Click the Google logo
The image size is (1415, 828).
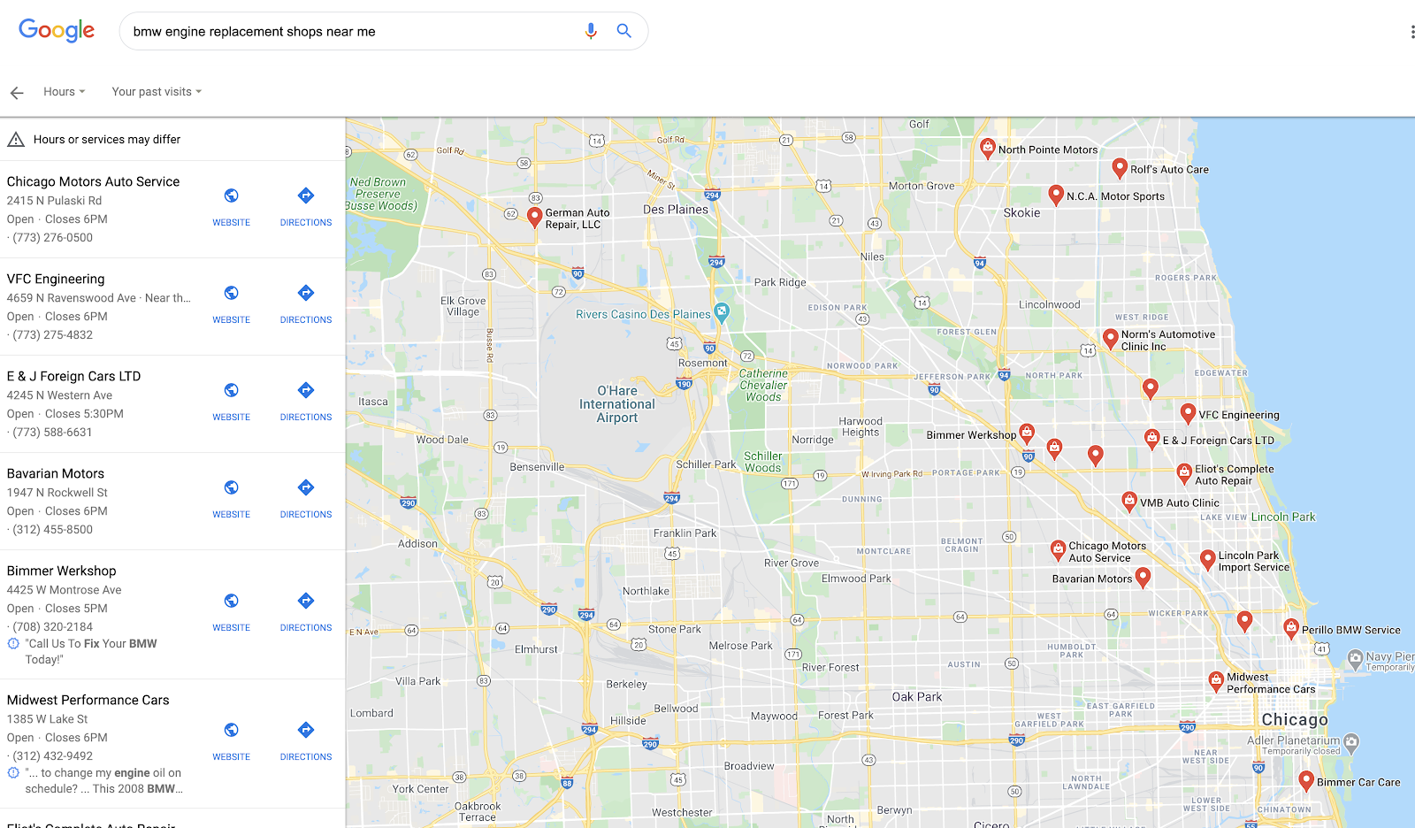pyautogui.click(x=57, y=31)
